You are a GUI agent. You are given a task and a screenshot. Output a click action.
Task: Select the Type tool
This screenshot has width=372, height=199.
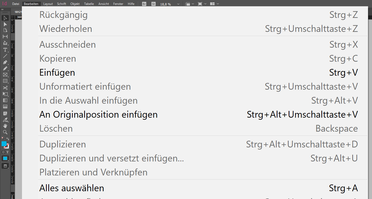(5, 49)
